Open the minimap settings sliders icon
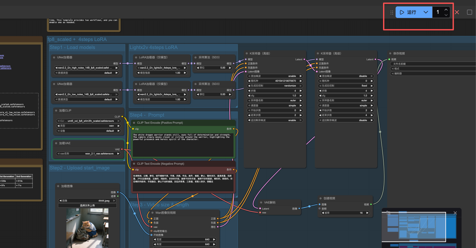This screenshot has height=248, width=476. coord(388,213)
